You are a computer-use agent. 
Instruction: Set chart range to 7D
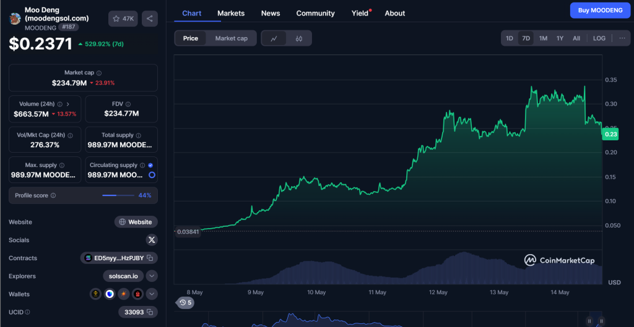coord(526,38)
